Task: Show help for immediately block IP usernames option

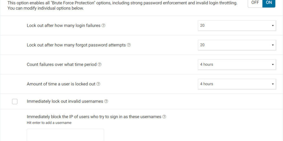Action: pos(164,117)
